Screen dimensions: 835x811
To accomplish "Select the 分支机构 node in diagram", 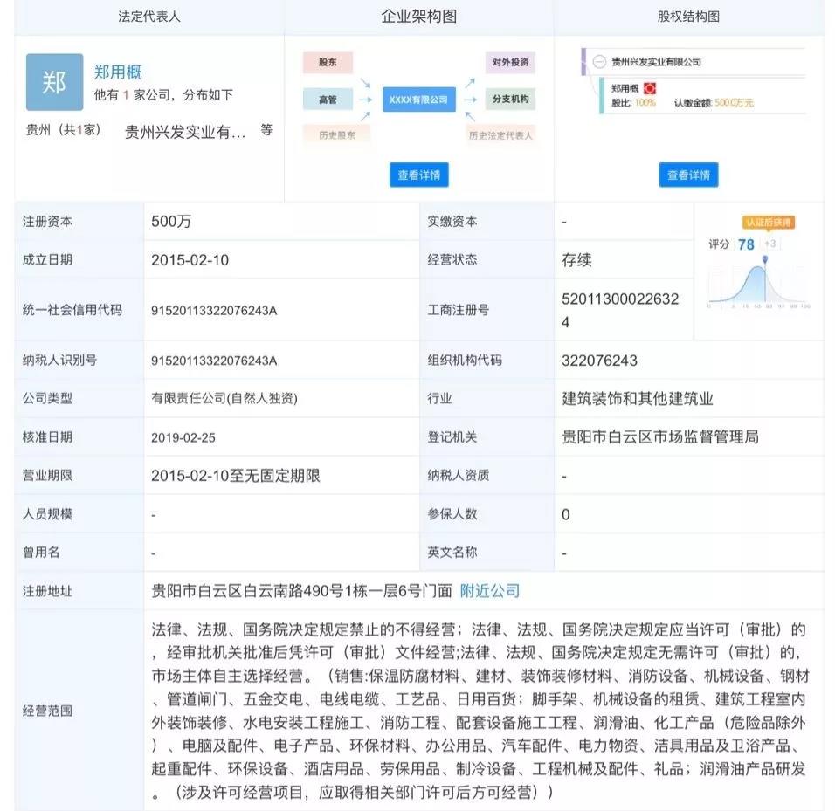I will 510,99.
